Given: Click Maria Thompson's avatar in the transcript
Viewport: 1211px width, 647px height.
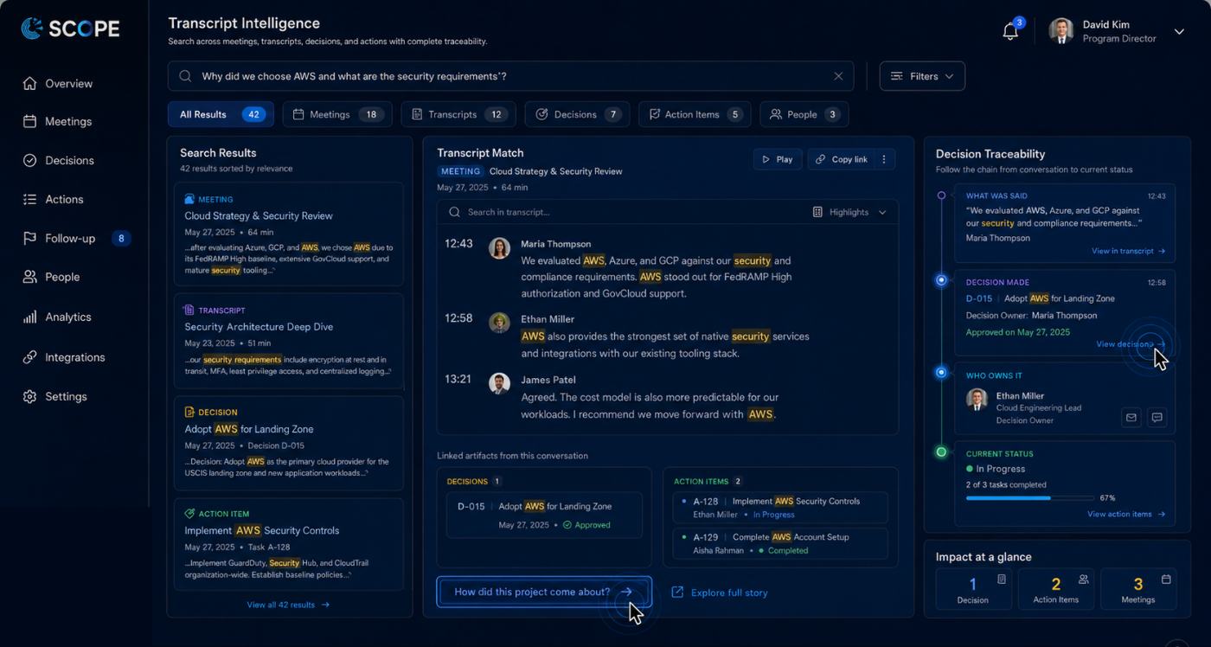Looking at the screenshot, I should point(499,248).
